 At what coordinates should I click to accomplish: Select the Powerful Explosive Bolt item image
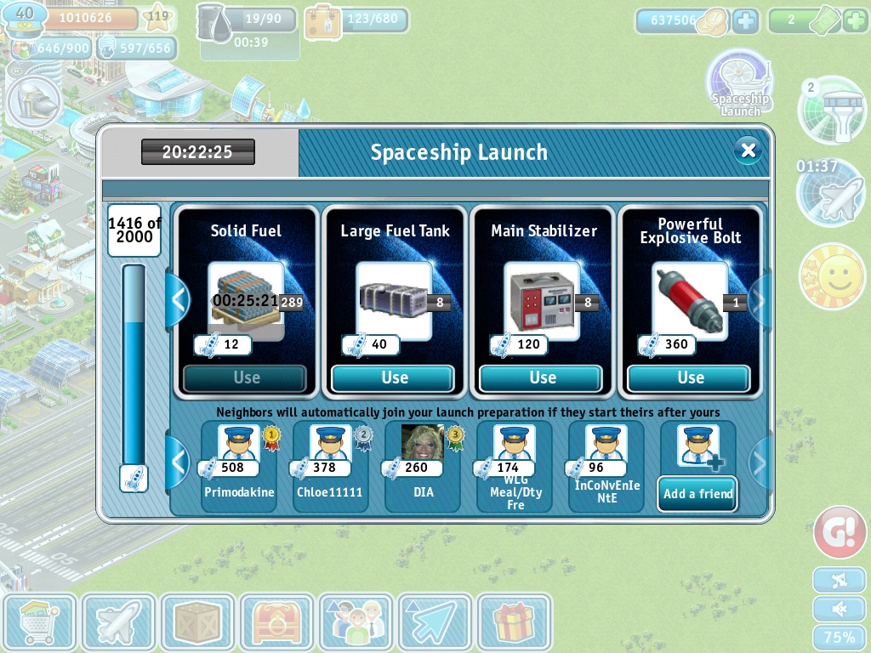coord(690,301)
